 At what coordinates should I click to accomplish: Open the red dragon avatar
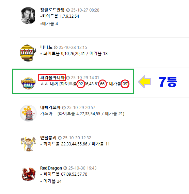pyautogui.click(x=29, y=174)
